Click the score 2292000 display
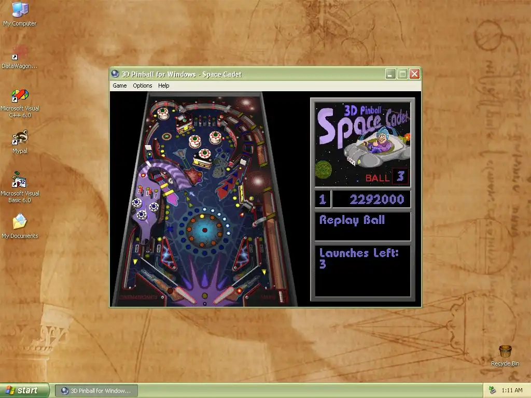The height and width of the screenshot is (398, 531). 371,199
